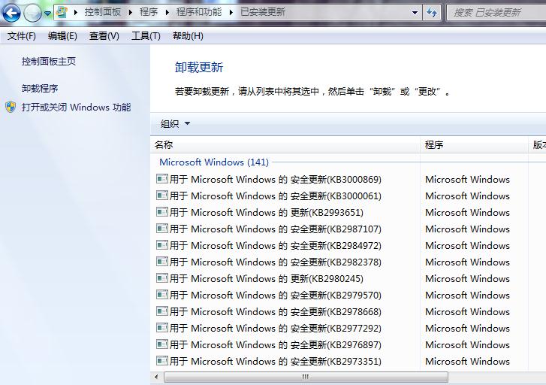Open the address bar history dropdown
The image size is (546, 385).
(415, 13)
